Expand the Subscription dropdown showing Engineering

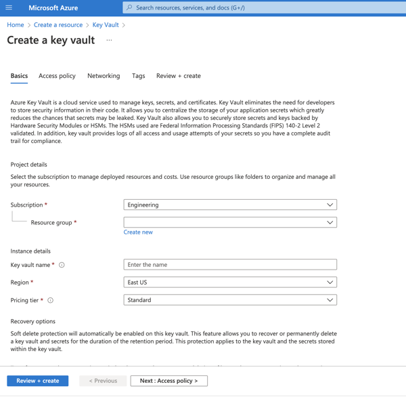pyautogui.click(x=230, y=205)
